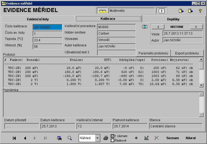Screen dimensions: 207x144
Task: Click the Autor kalibrace field
Action: pos(116,46)
